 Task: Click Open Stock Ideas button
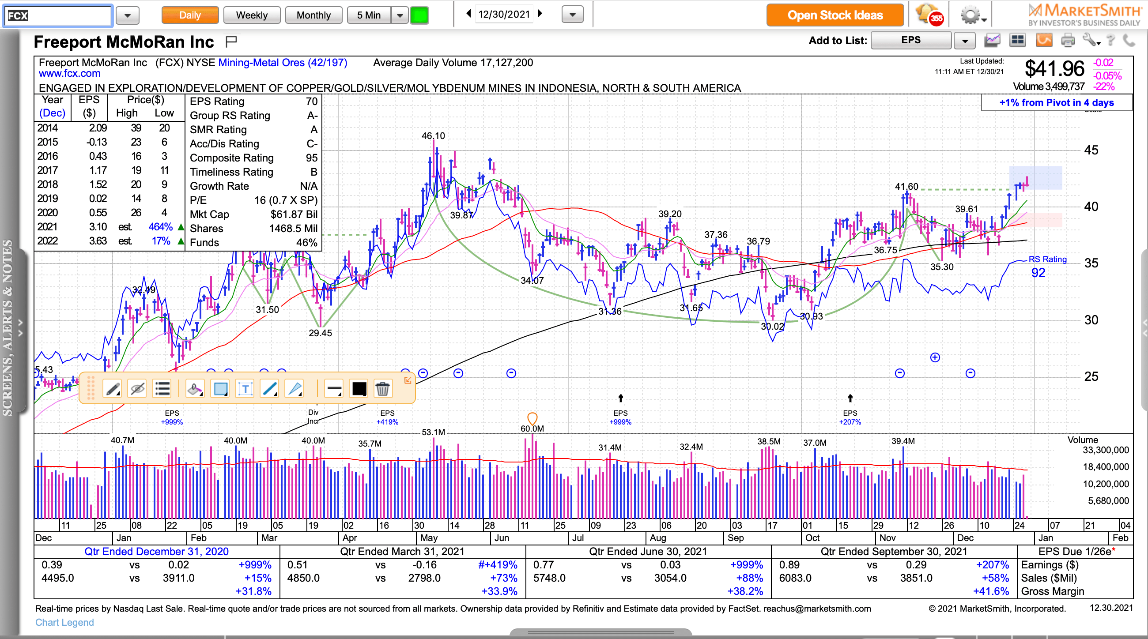tap(835, 15)
